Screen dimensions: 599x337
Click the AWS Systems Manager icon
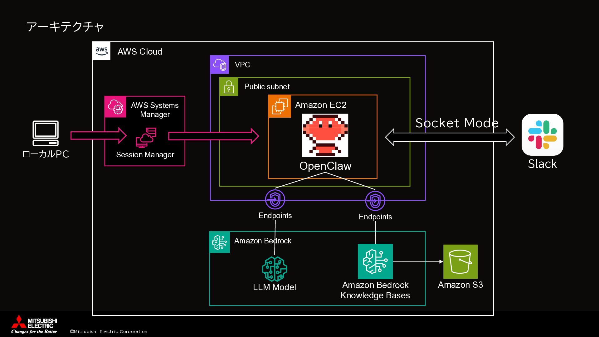[115, 107]
